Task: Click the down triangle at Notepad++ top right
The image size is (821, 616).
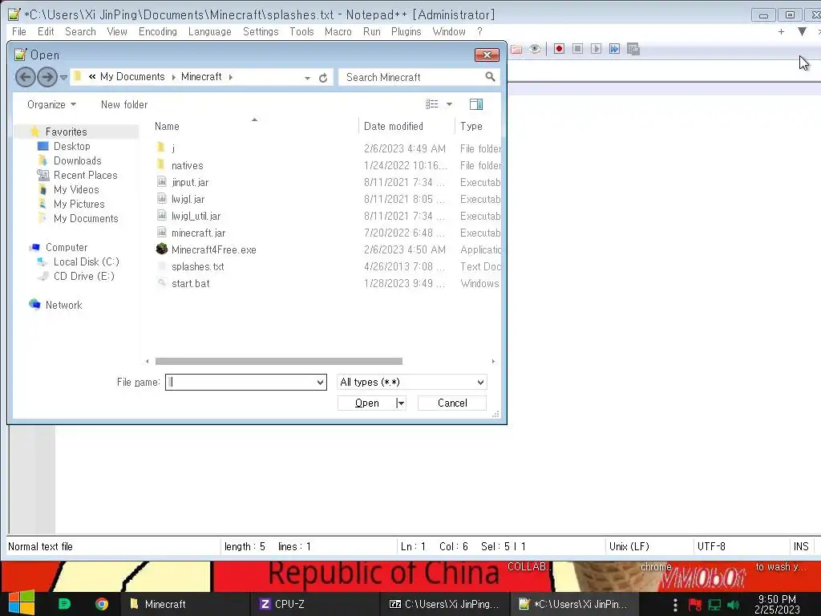Action: click(x=802, y=32)
